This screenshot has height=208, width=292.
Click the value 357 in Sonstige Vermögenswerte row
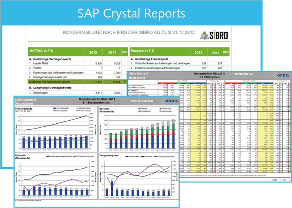[x=118, y=77]
